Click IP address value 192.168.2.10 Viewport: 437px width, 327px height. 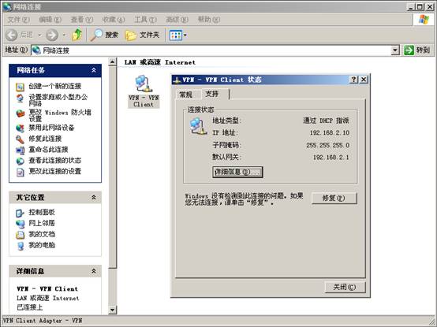tap(330, 132)
